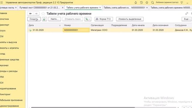Copy the selected document icon
This screenshot has height=108, width=192.
[44, 19]
